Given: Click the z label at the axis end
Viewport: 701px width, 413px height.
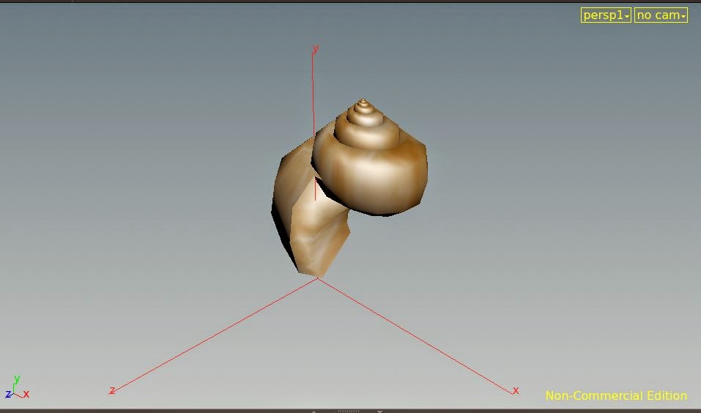Looking at the screenshot, I should tap(111, 390).
